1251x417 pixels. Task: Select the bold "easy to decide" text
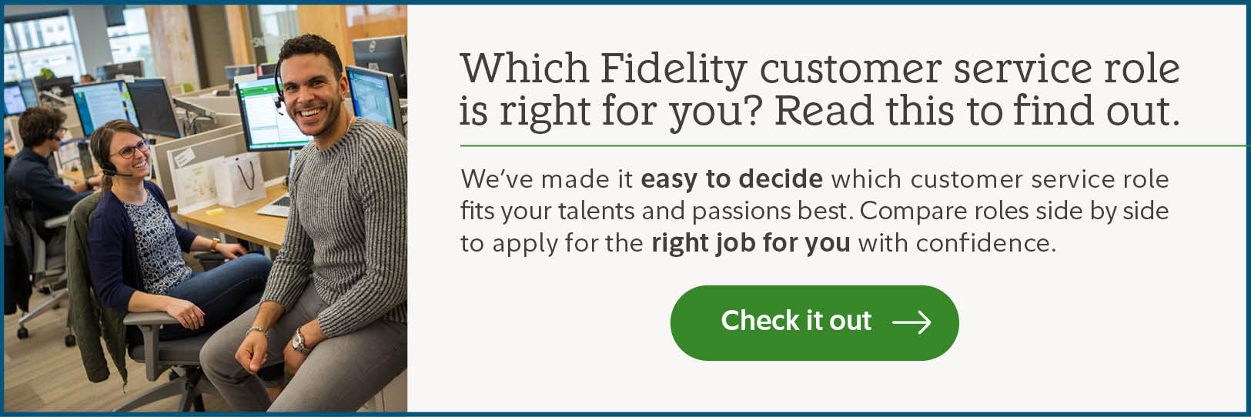click(x=731, y=179)
